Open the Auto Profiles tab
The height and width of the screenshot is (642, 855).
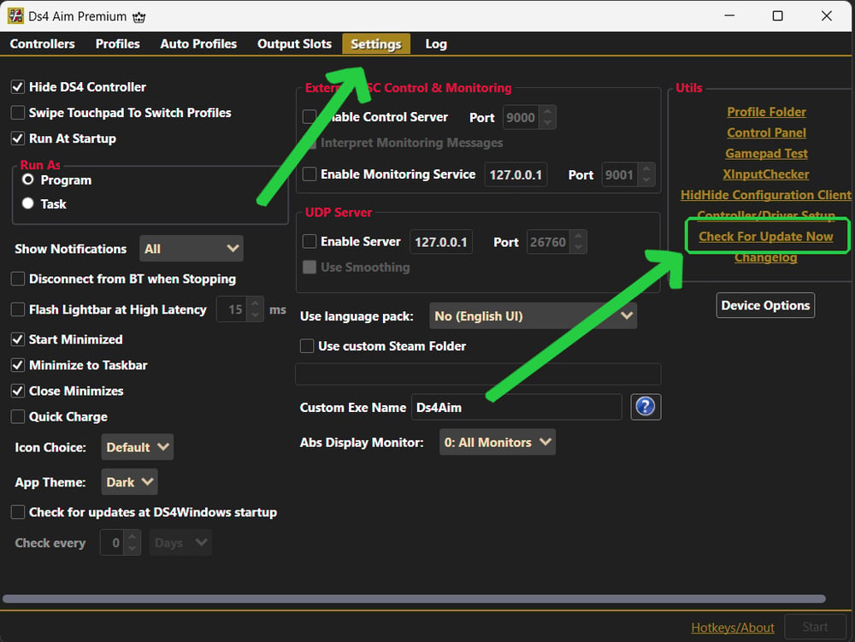point(198,44)
